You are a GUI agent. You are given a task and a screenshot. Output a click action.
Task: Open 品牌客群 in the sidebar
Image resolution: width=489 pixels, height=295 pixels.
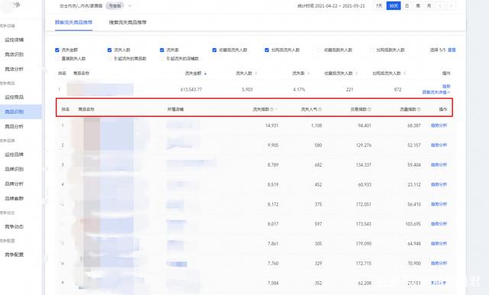(14, 199)
